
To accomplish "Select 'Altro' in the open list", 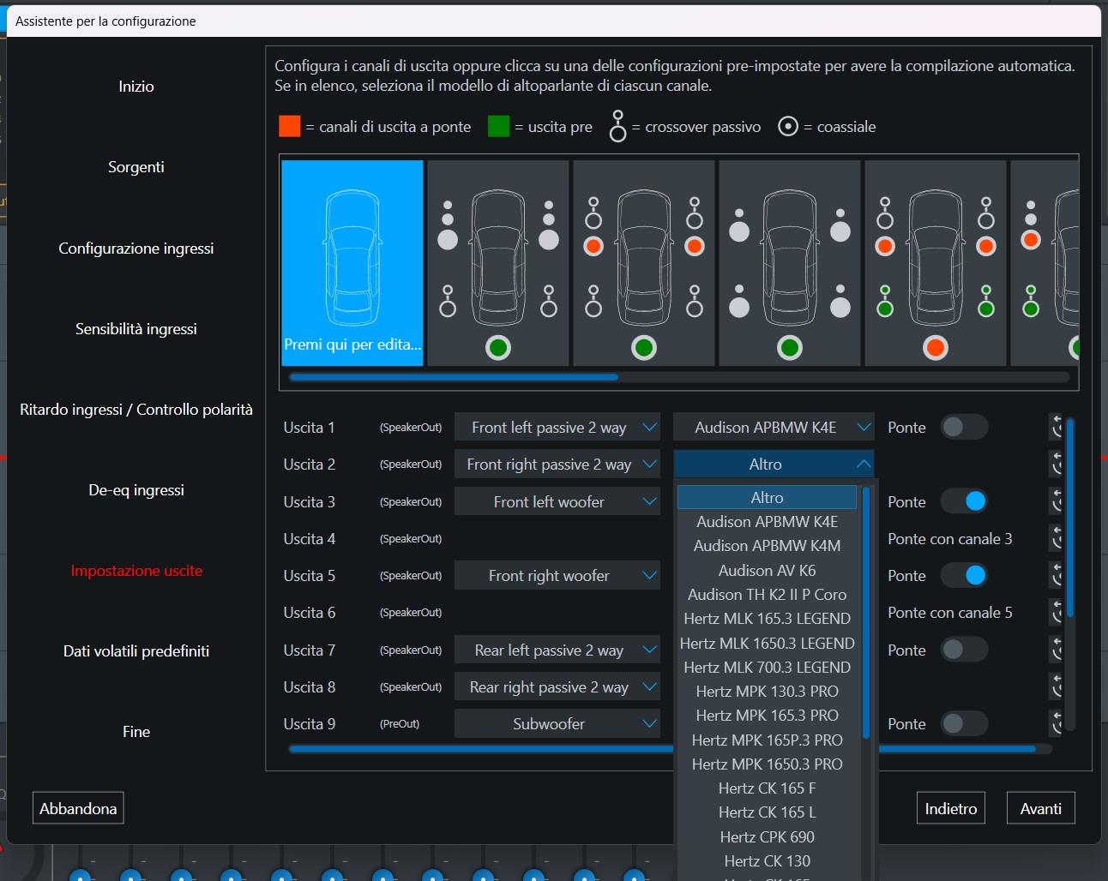I will click(x=768, y=497).
